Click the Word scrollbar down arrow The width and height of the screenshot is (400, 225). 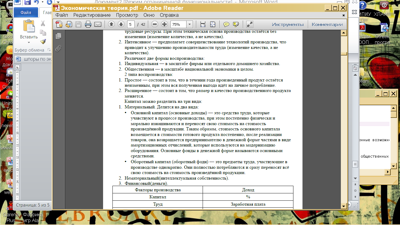(355, 178)
